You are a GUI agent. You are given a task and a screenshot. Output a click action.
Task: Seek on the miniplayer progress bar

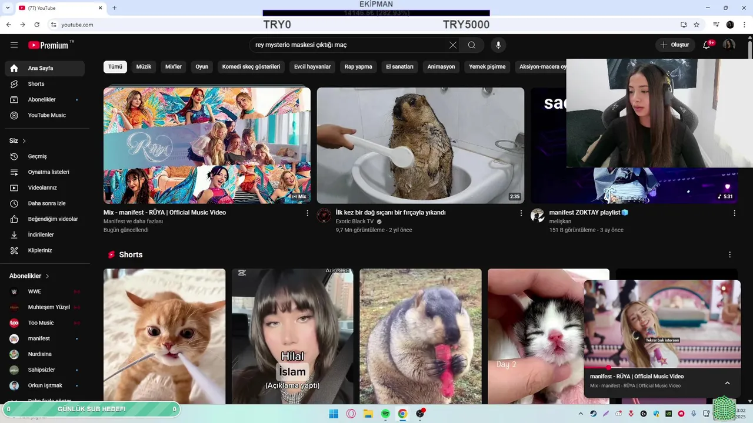point(662,367)
